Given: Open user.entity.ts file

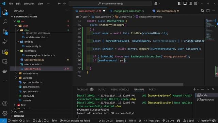Looking at the screenshot, I should coord(33,46).
